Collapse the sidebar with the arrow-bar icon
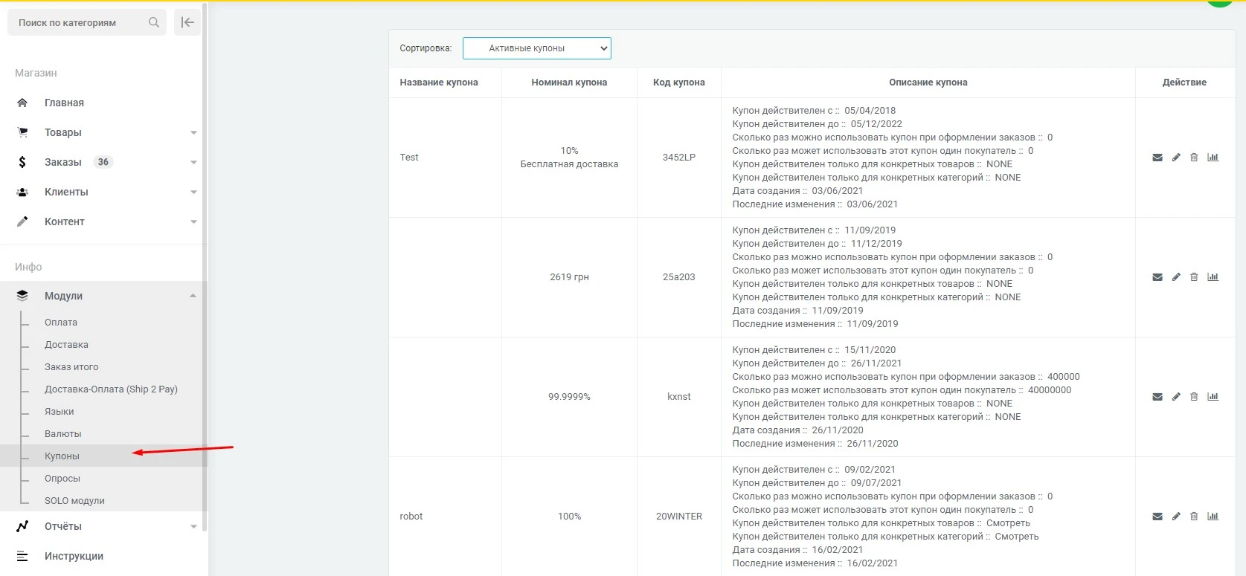 pyautogui.click(x=187, y=22)
